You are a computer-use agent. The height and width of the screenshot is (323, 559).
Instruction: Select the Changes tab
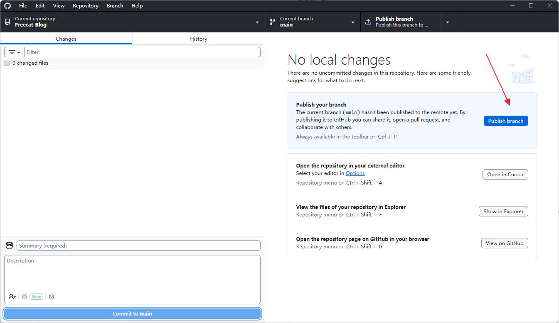coord(66,39)
